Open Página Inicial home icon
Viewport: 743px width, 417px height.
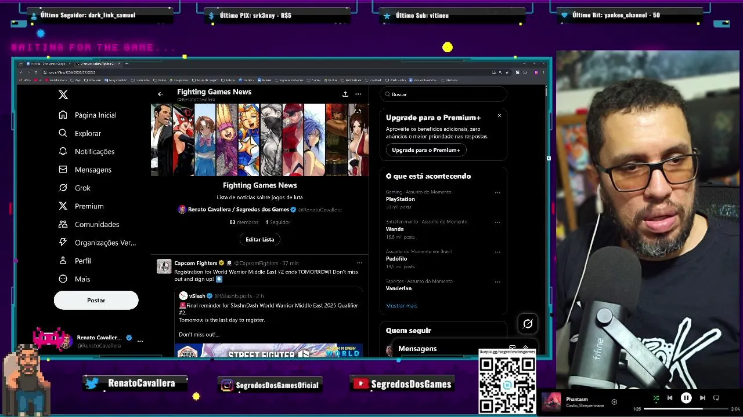click(x=63, y=115)
